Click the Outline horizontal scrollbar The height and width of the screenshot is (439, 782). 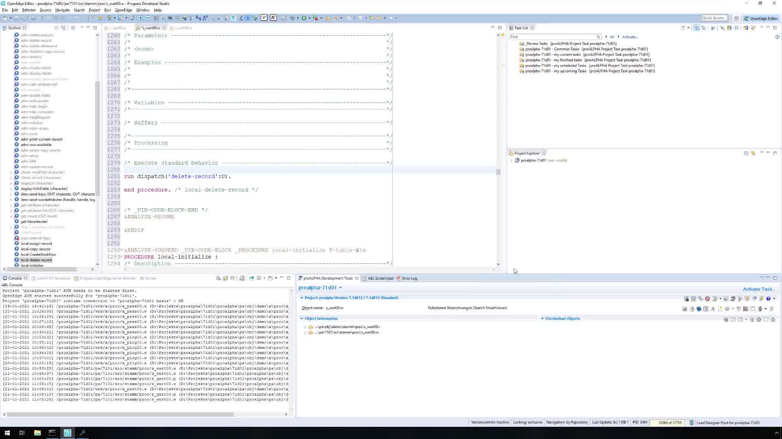[42, 269]
